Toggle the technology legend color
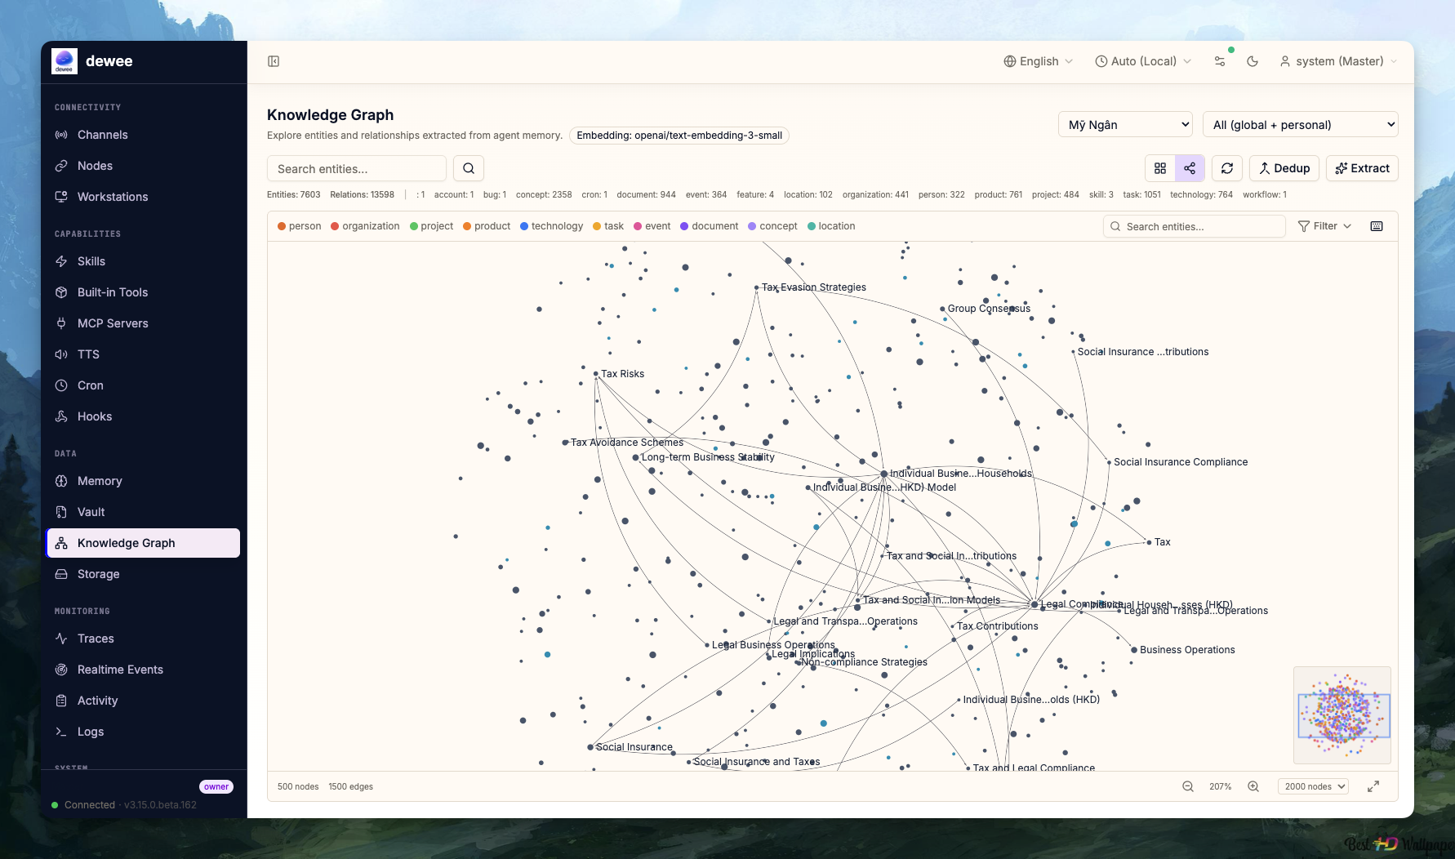The width and height of the screenshot is (1455, 859). coord(524,226)
